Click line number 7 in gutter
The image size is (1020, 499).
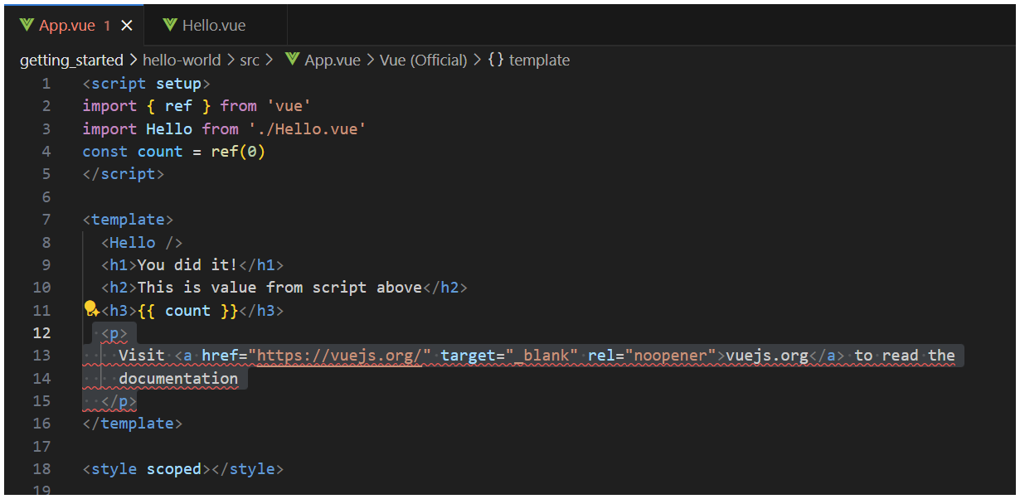pyautogui.click(x=46, y=220)
